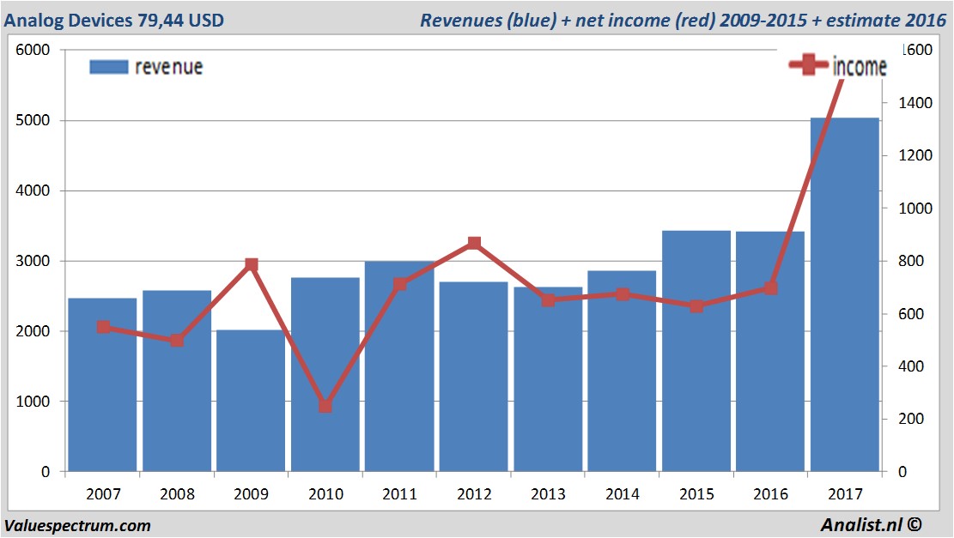Select the 2017 year label
Viewport: 954px width, 538px height.
(x=845, y=494)
